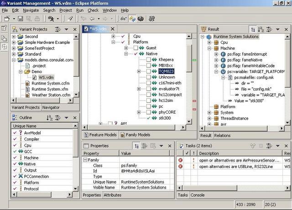
Task: Check the TQM823 checkbox
Action: [148, 71]
